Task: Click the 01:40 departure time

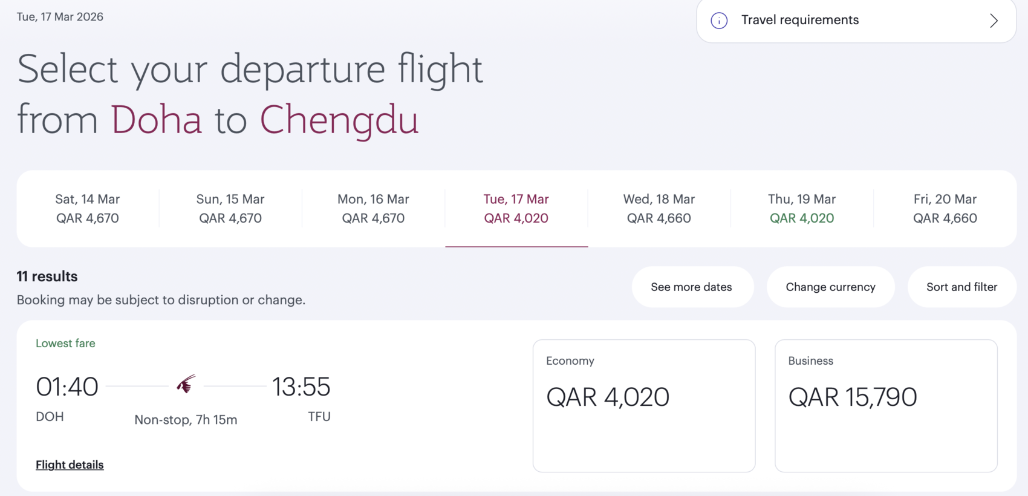Action: [x=67, y=387]
